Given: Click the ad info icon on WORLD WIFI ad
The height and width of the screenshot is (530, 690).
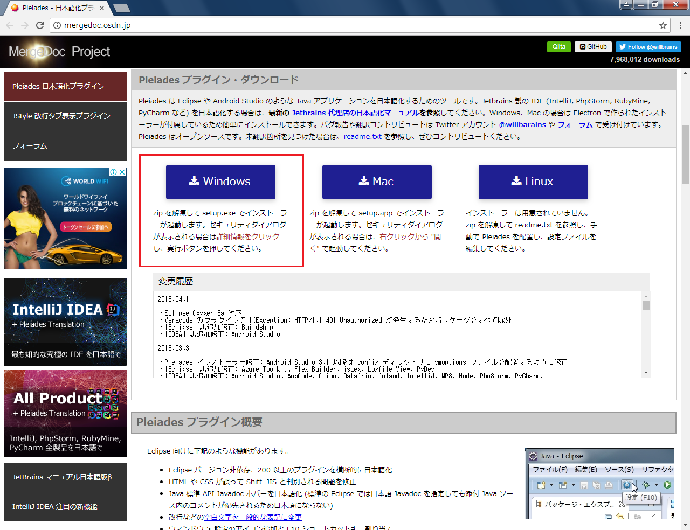Looking at the screenshot, I should pos(114,172).
